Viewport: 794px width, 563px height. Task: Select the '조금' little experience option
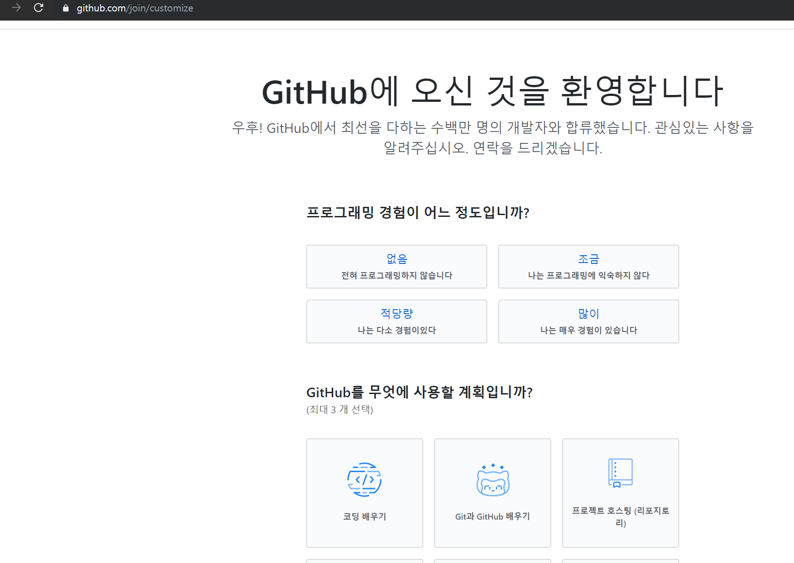589,267
